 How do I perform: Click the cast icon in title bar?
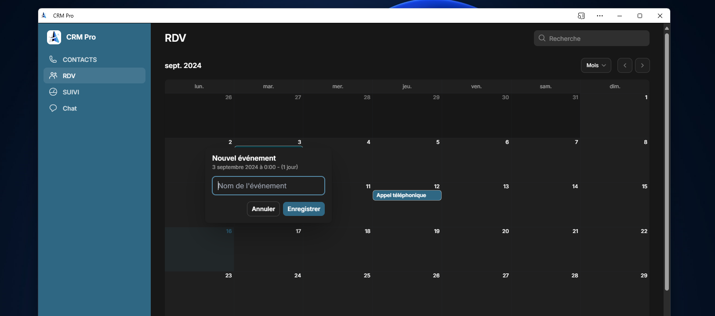pos(581,16)
